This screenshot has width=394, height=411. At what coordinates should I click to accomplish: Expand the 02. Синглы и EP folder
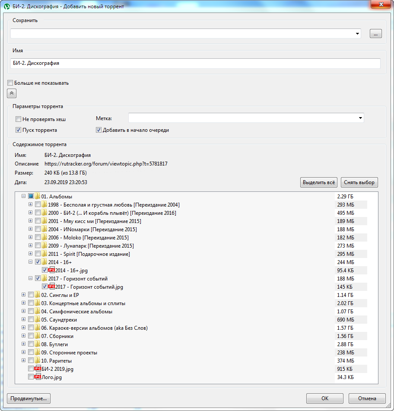(x=24, y=295)
